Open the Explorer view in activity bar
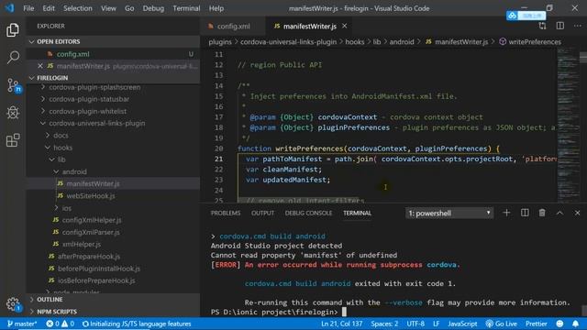Viewport: 587px width, 330px height. click(13, 30)
